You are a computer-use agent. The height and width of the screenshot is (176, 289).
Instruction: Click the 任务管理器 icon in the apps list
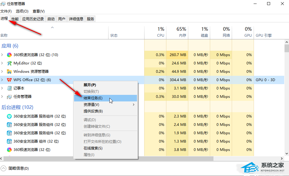tap(9, 97)
